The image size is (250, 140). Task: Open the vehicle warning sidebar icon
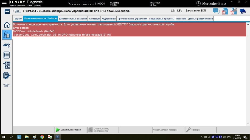[7, 45]
